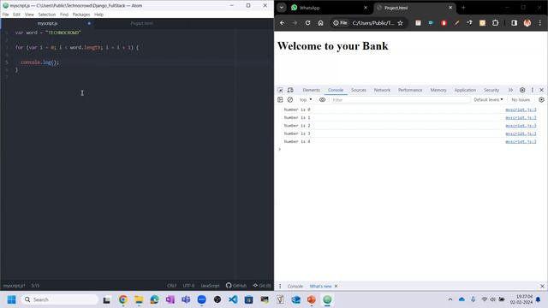The height and width of the screenshot is (308, 548).
Task: Switch to the Project.html editor tab
Action: pyautogui.click(x=141, y=23)
